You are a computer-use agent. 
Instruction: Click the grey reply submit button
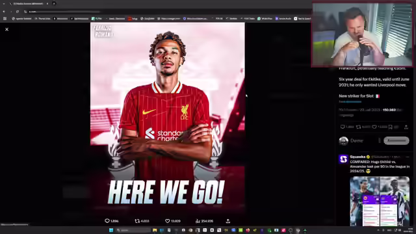(x=396, y=140)
